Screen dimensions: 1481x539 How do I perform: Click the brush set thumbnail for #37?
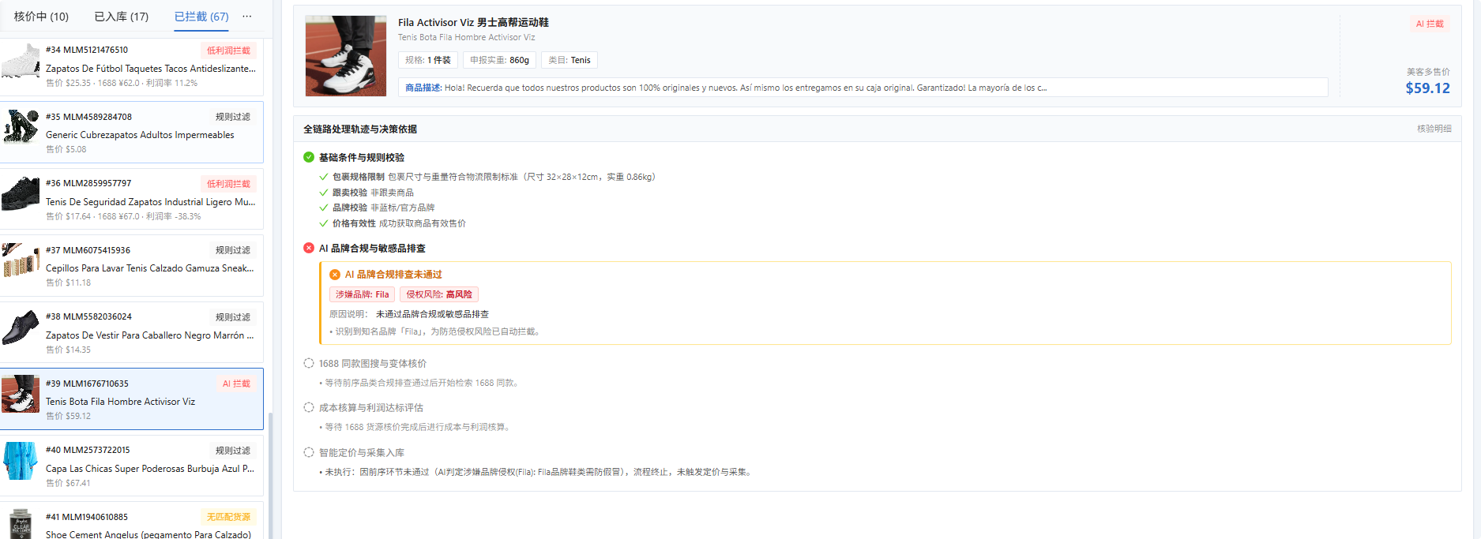pyautogui.click(x=21, y=260)
